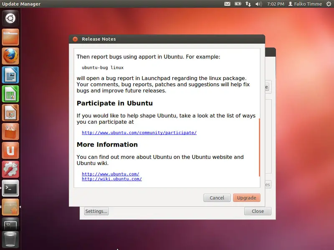Click the "More Information" heading

tap(107, 145)
